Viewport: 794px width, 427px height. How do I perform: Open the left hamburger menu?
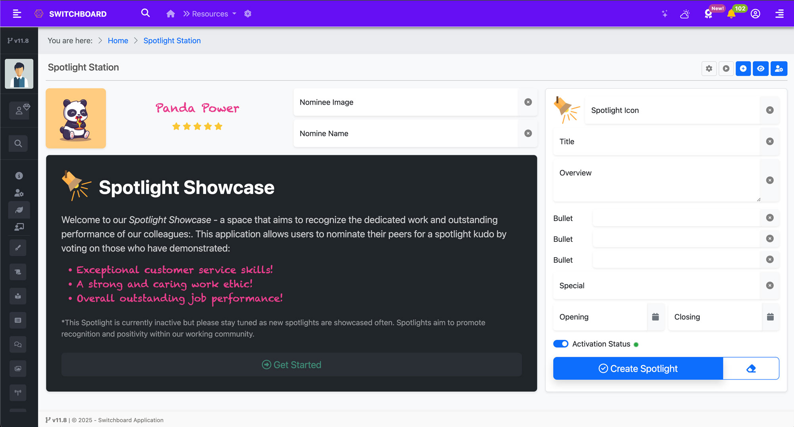[17, 14]
